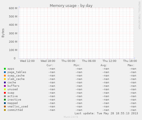Click the 'Memory usage - by day' title
Screen dimensions: 142x120
point(71,6)
